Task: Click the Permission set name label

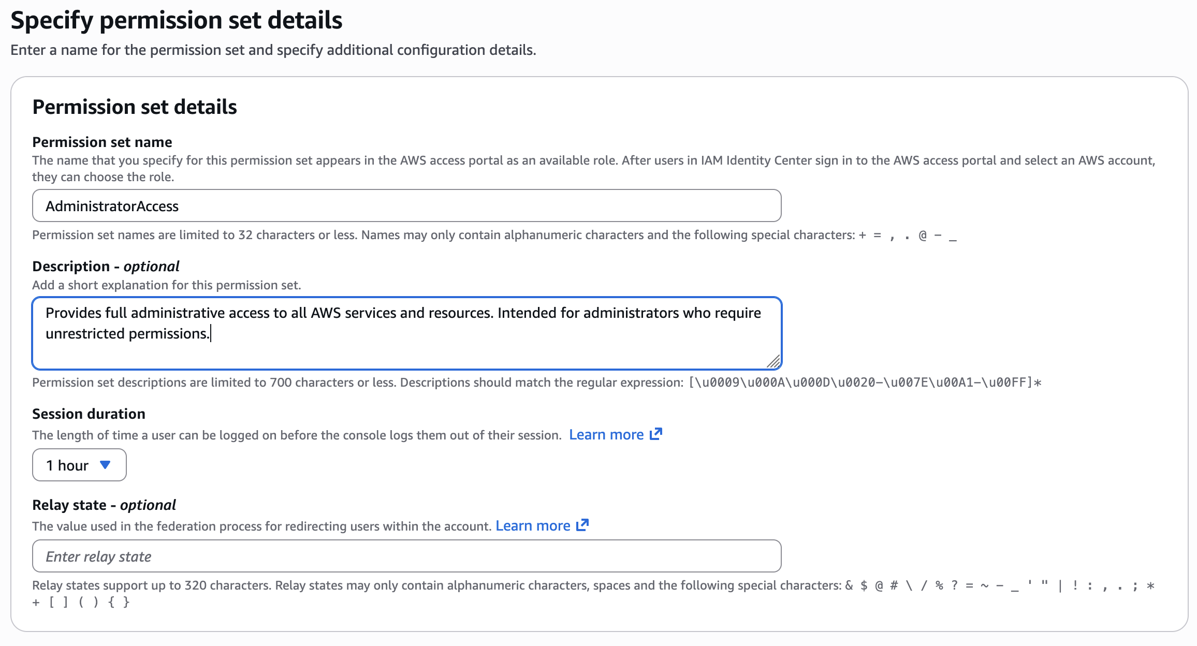Action: tap(101, 142)
